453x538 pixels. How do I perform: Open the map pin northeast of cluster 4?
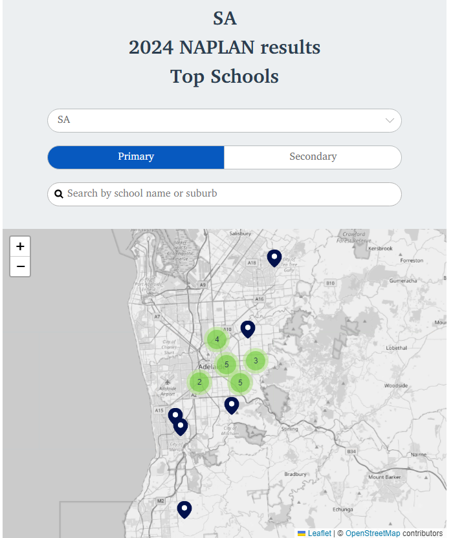[x=248, y=329]
